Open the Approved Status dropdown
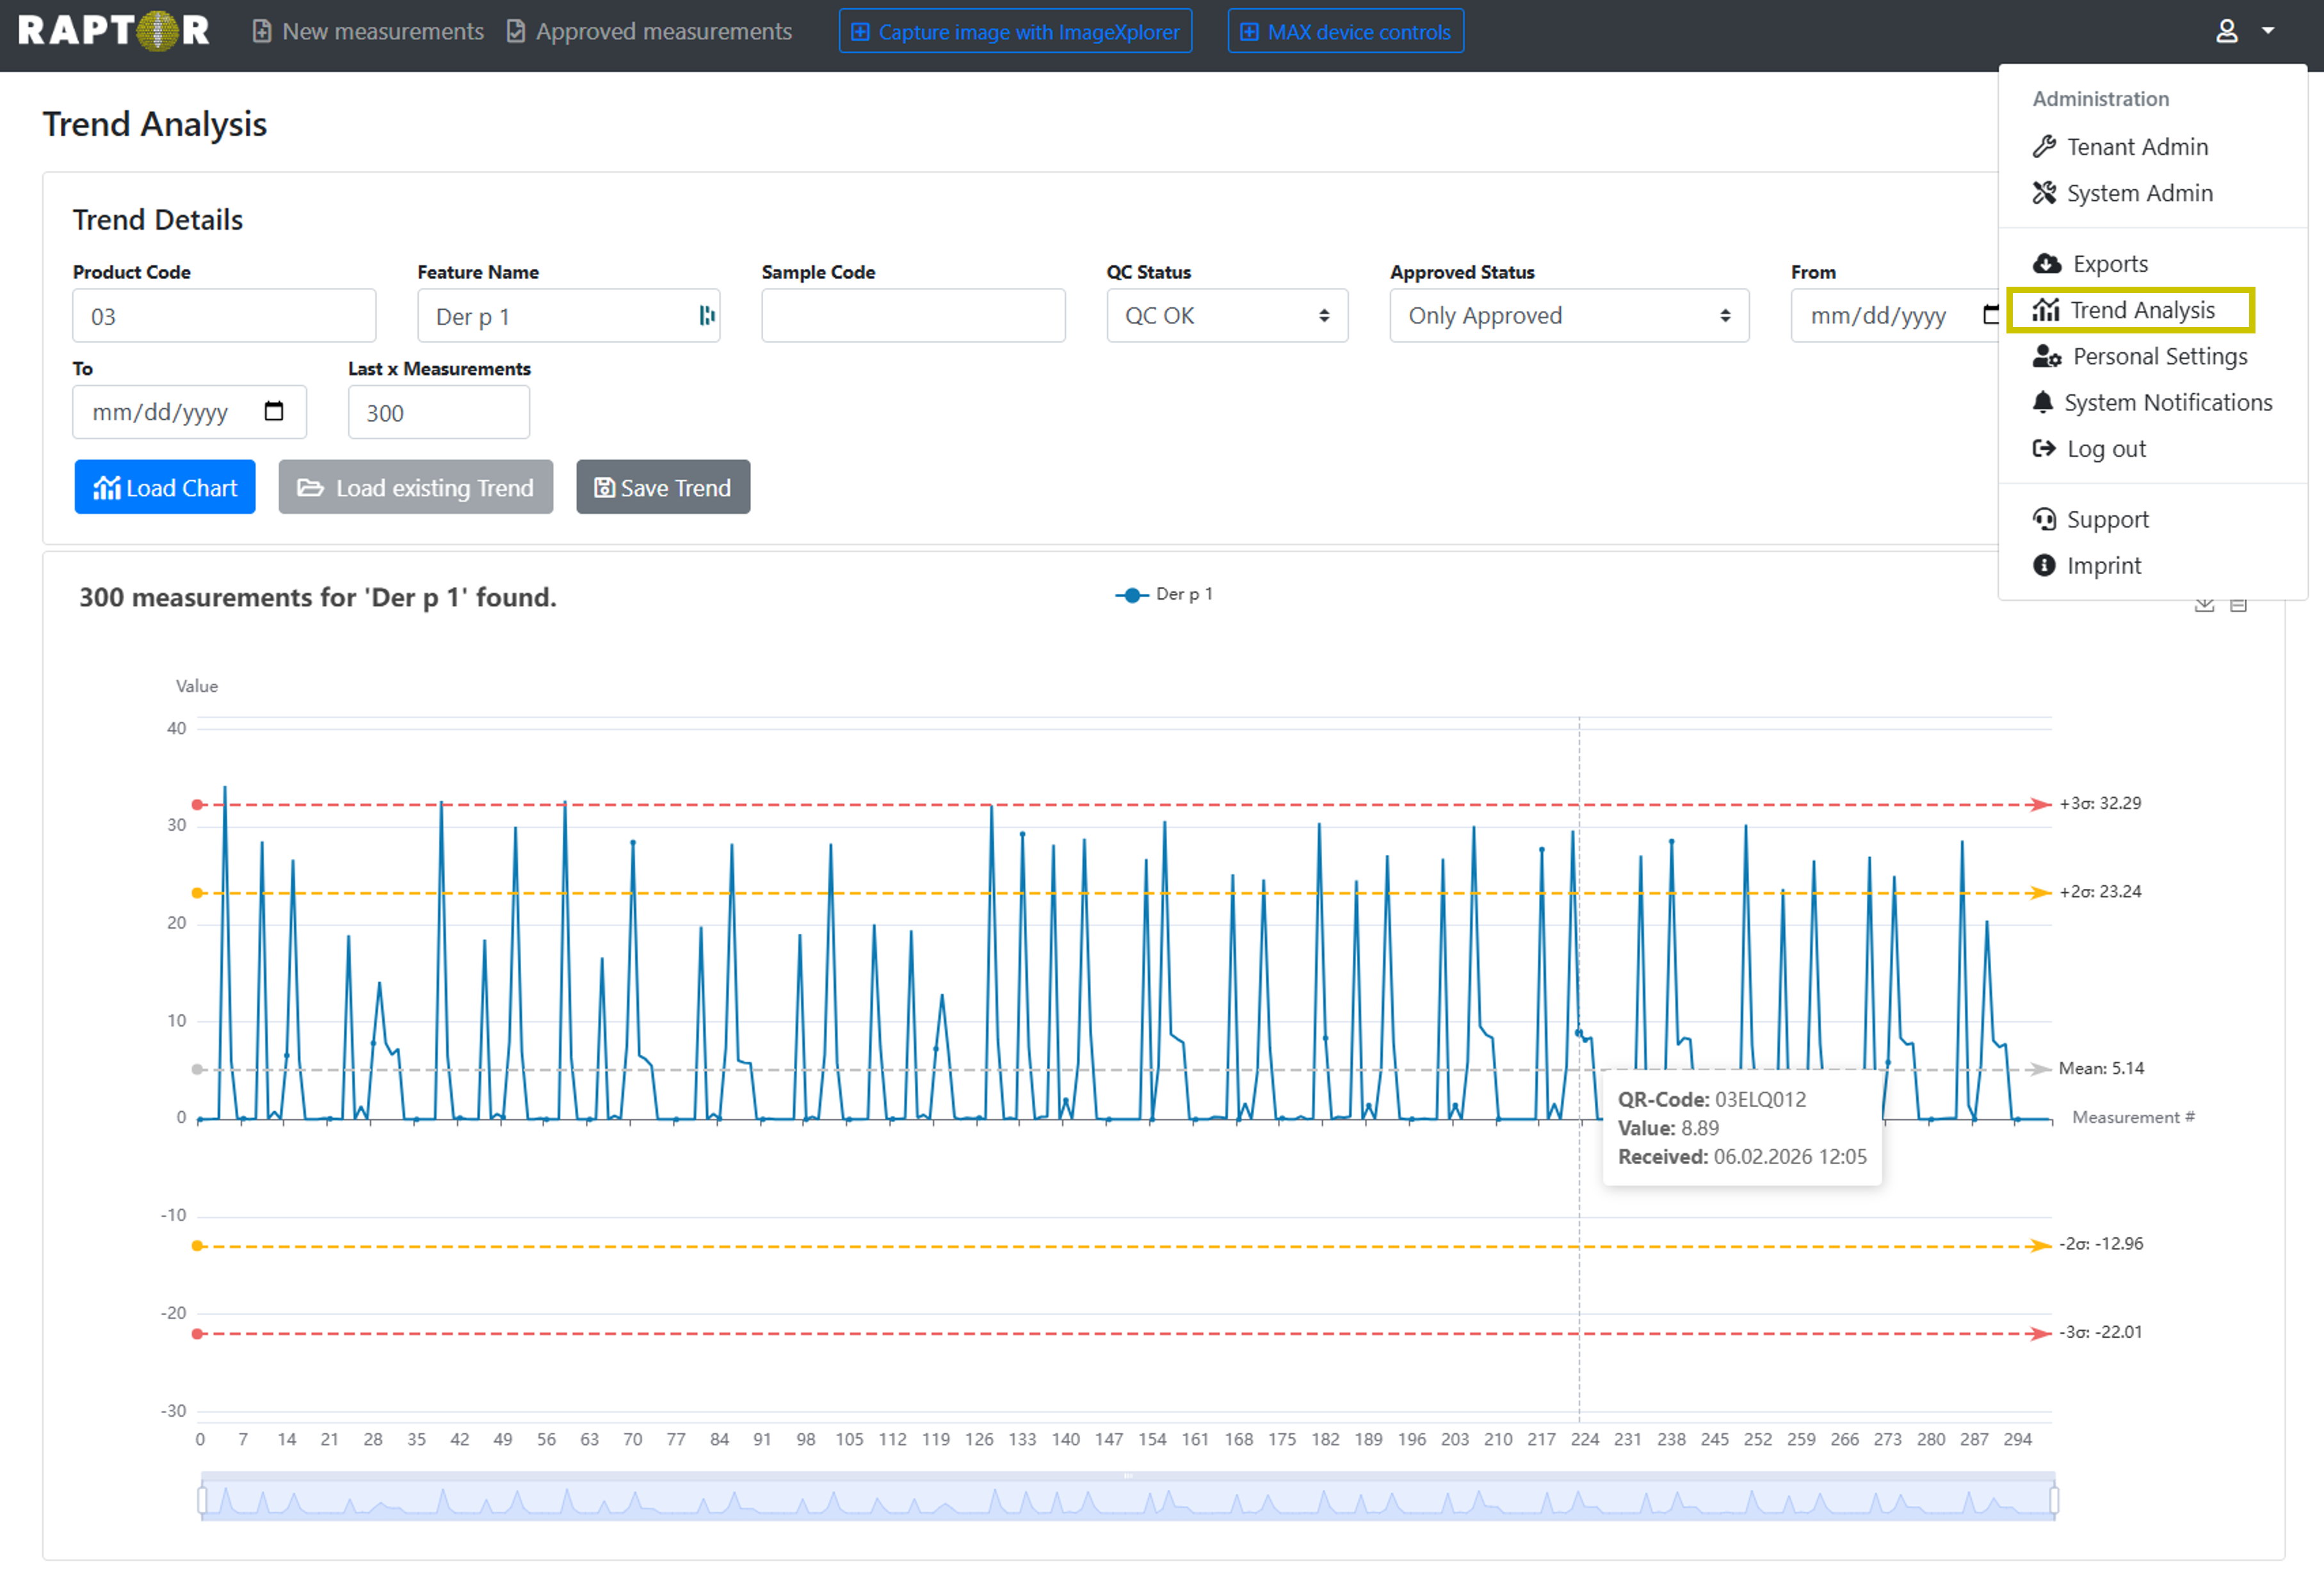This screenshot has width=2324, height=1584. [x=1568, y=316]
